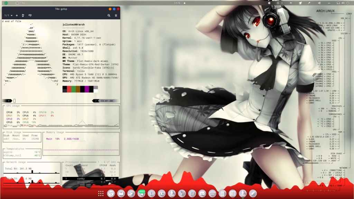Expand the 1/1 session switcher dropdown
The width and height of the screenshot is (354, 199).
8,16
